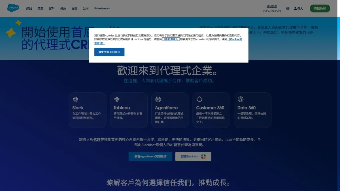Image resolution: width=340 pixels, height=191 pixels.
Task: Open the 公司 menu
Action: pos(86,8)
